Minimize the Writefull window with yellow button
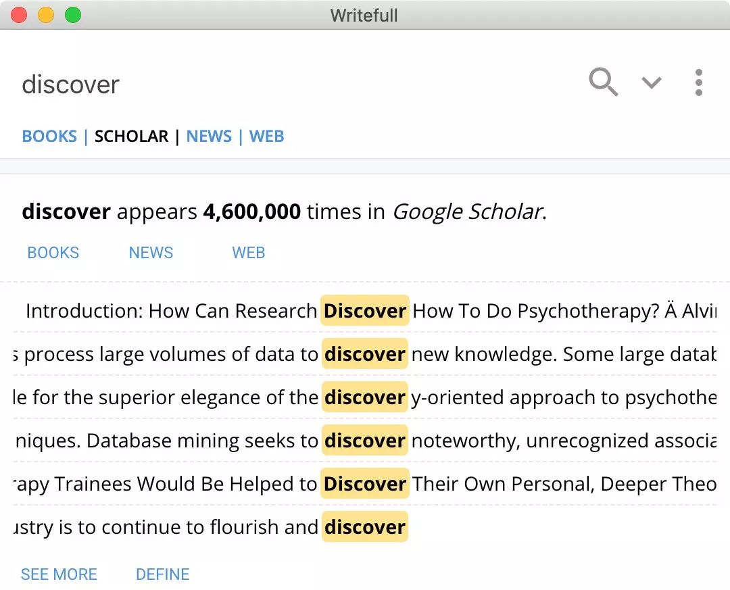The image size is (730, 590). (46, 15)
